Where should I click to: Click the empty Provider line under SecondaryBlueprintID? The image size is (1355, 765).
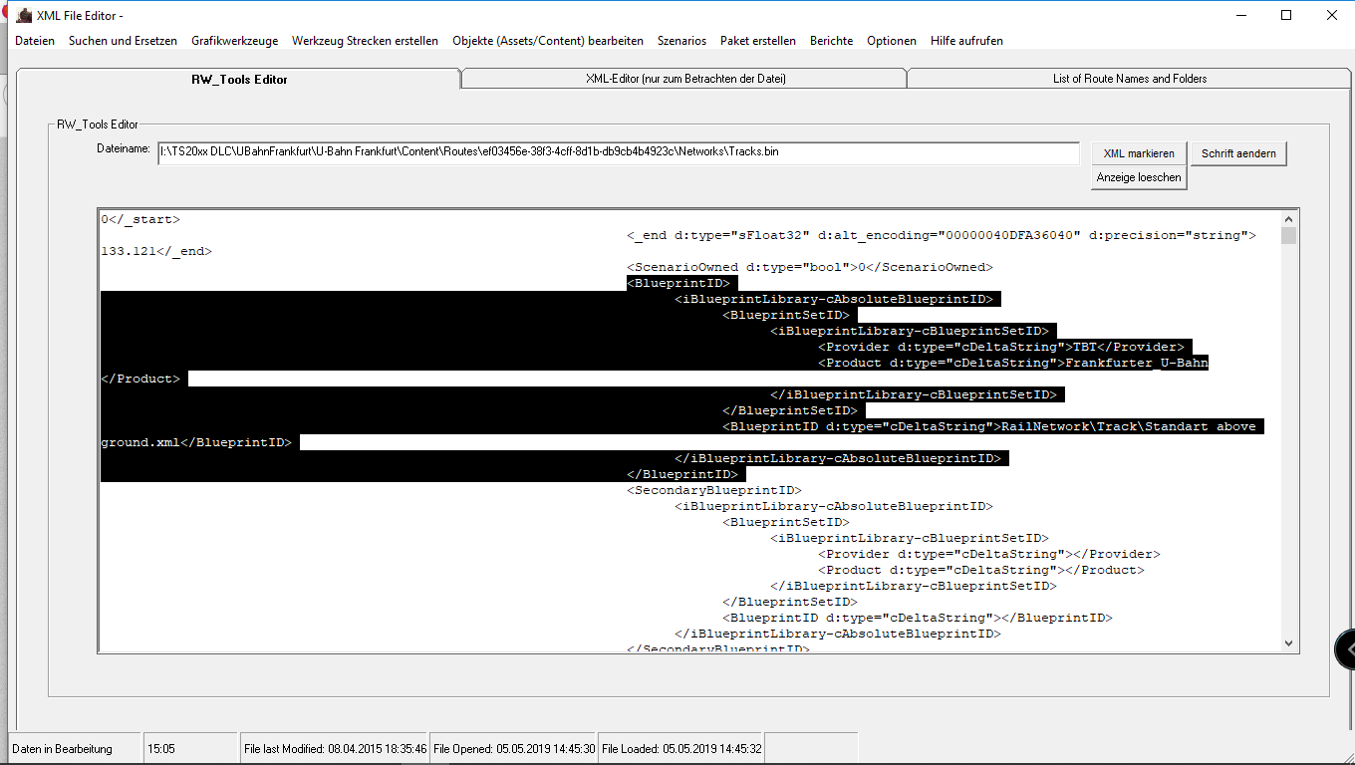(x=989, y=554)
